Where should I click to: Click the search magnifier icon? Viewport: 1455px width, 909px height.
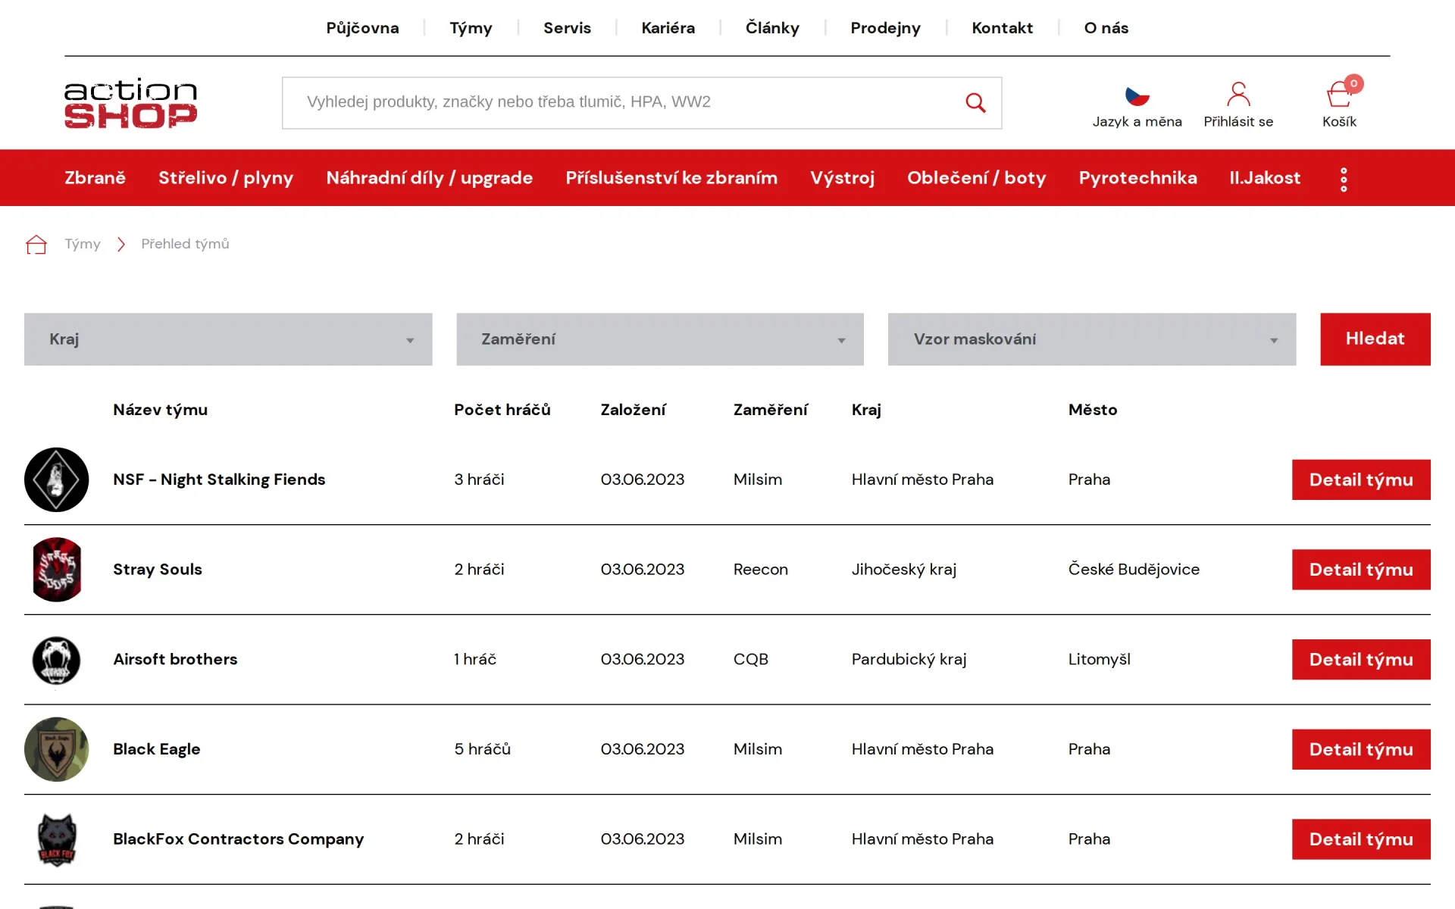[x=975, y=102]
